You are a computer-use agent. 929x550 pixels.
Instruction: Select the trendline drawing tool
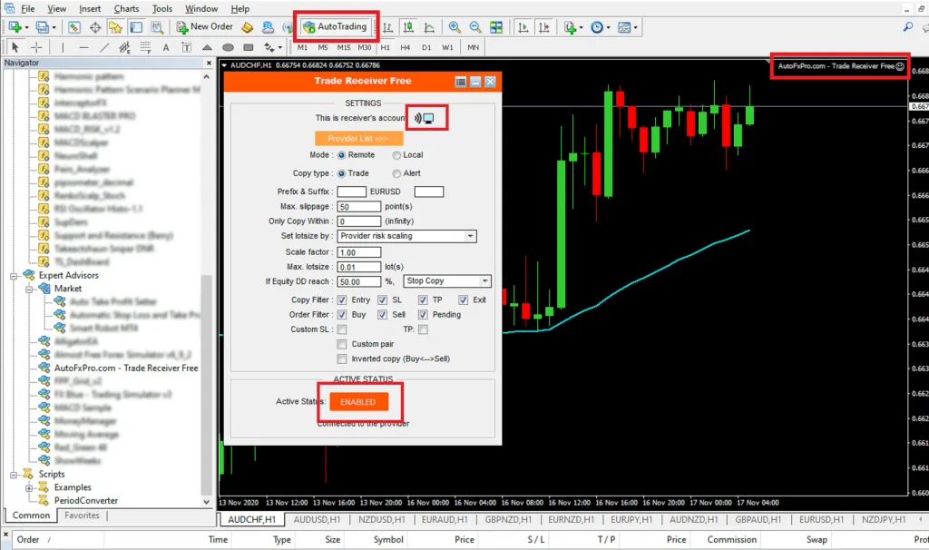tap(104, 47)
